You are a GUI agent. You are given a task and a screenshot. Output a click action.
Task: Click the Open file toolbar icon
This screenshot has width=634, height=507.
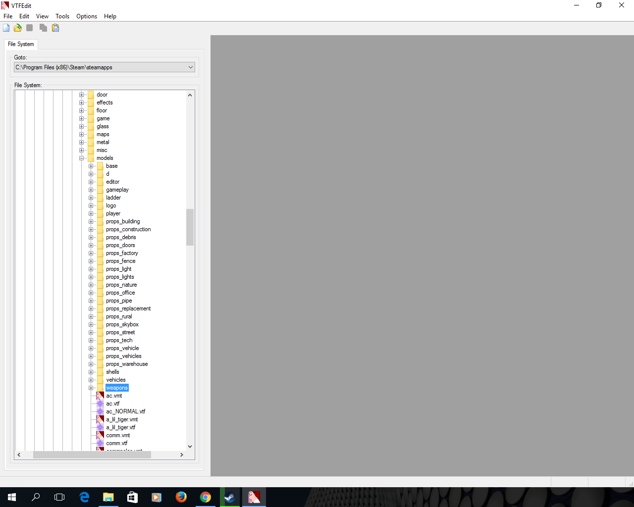[18, 28]
